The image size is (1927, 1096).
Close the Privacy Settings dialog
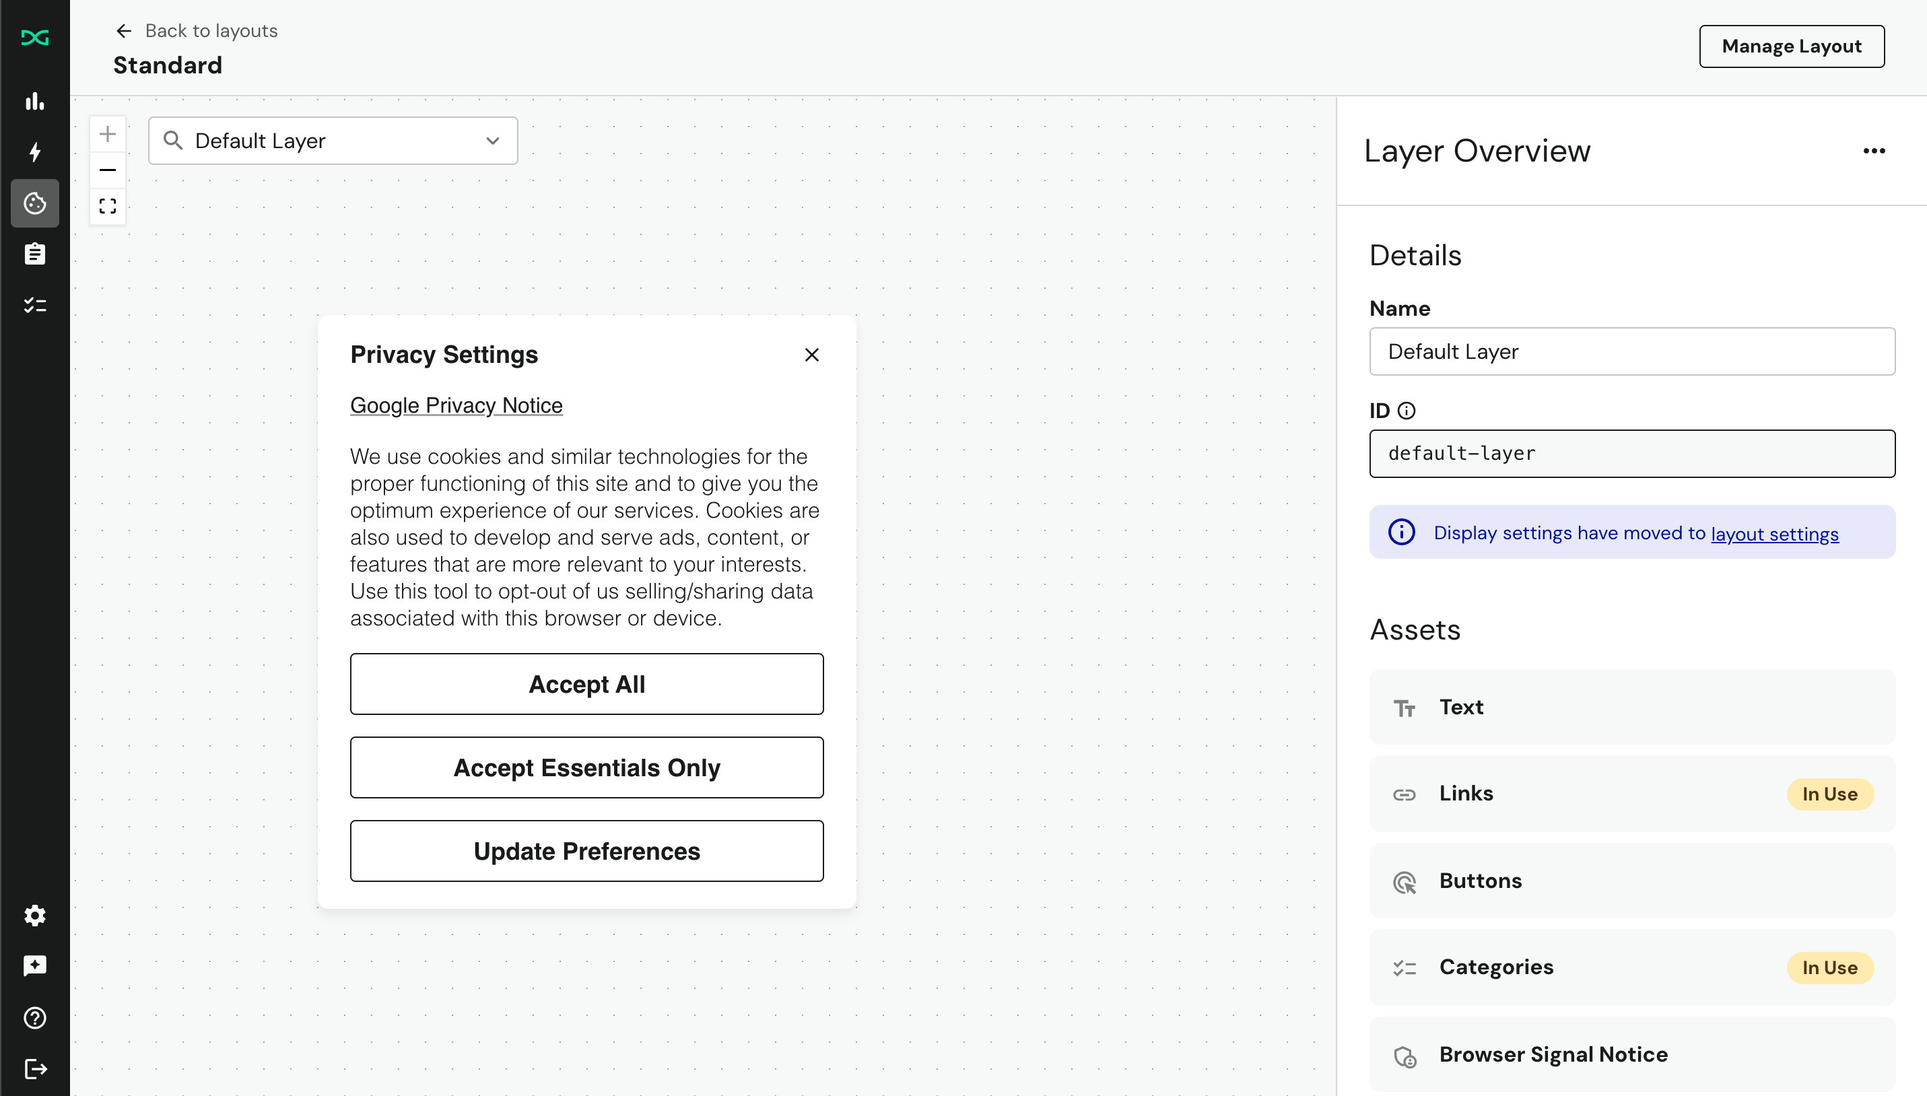coord(812,355)
